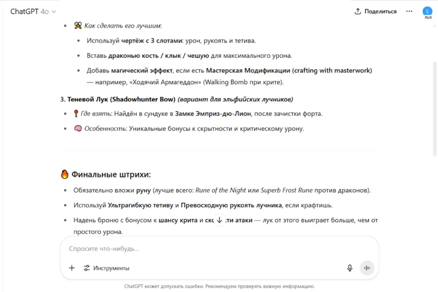Image resolution: width=438 pixels, height=292 pixels.
Task: Click the brain emoji beside Особенность
Action: point(78,129)
